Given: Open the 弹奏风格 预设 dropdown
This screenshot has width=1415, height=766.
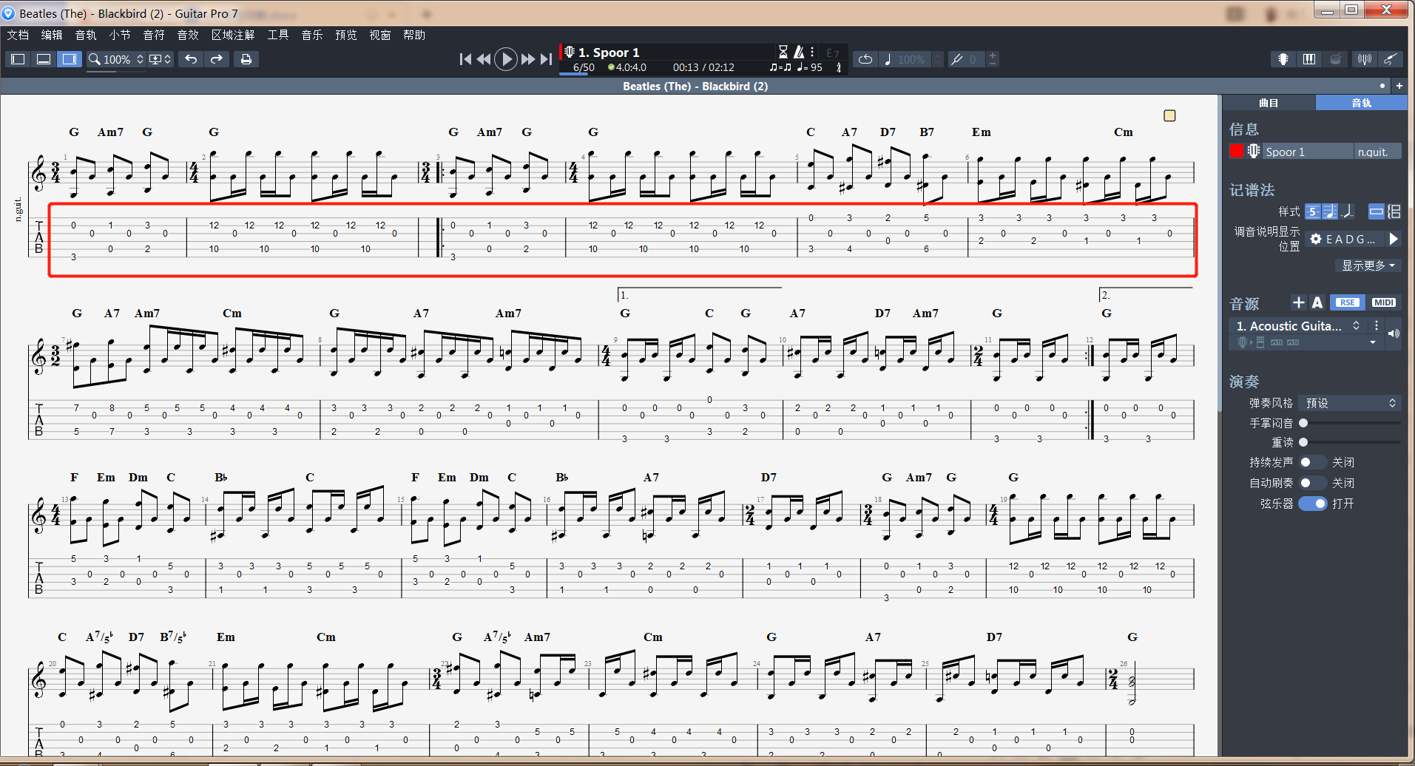Looking at the screenshot, I should (x=1351, y=403).
